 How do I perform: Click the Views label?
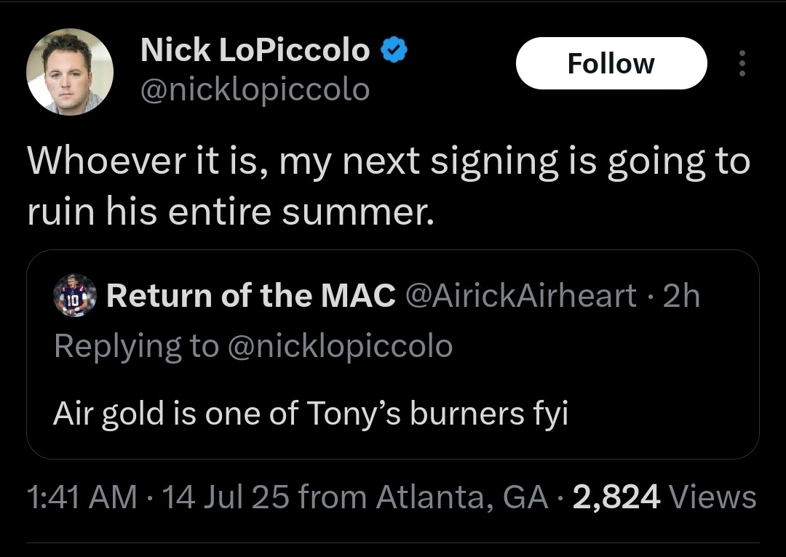click(x=713, y=498)
